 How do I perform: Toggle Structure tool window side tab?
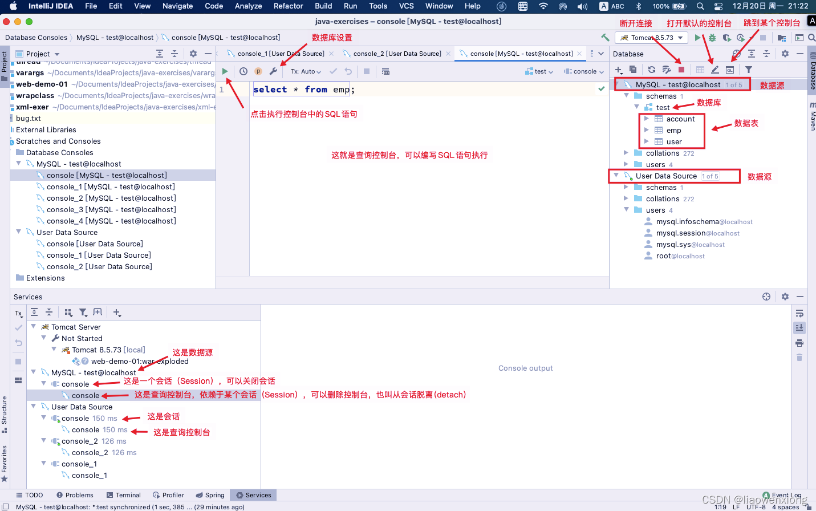point(5,413)
